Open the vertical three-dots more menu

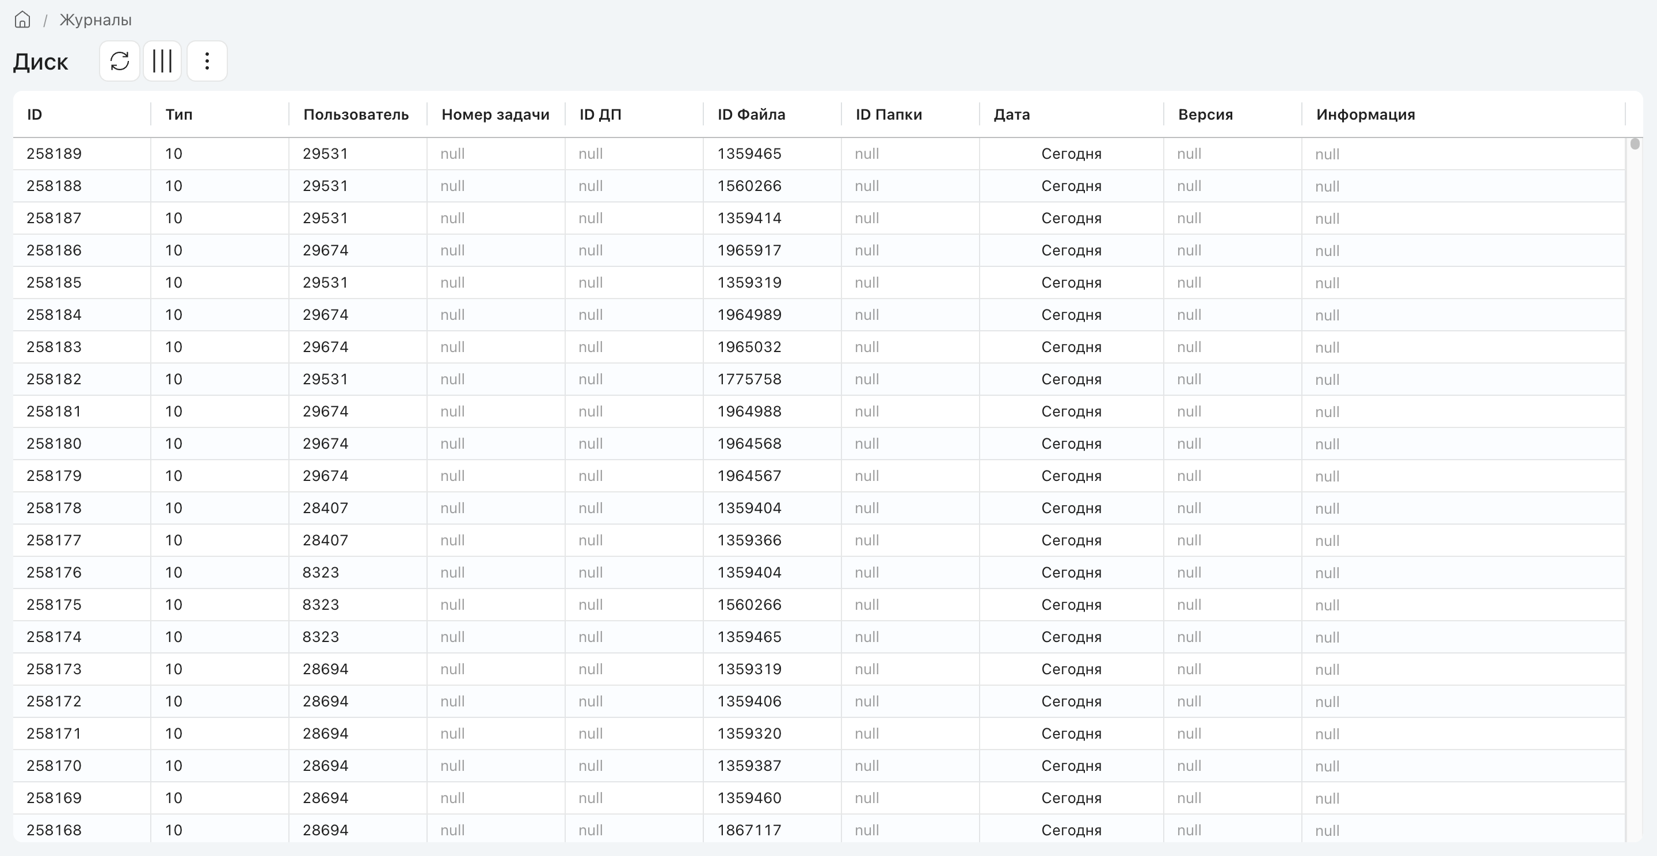(x=207, y=61)
